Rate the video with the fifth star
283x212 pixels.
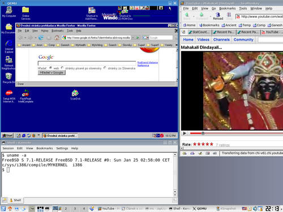pos(211,144)
